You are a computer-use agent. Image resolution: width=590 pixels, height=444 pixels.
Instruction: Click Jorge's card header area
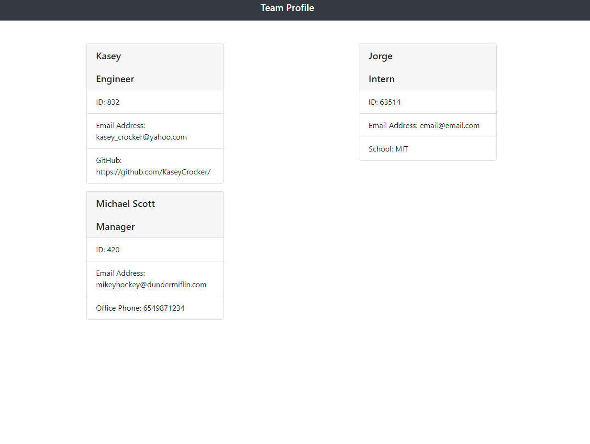point(427,67)
